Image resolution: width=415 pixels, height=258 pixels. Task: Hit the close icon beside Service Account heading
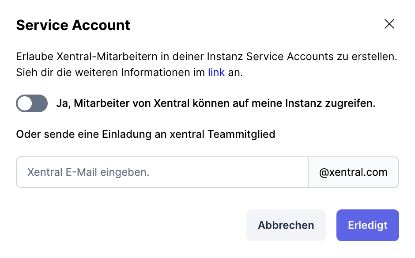coord(389,24)
